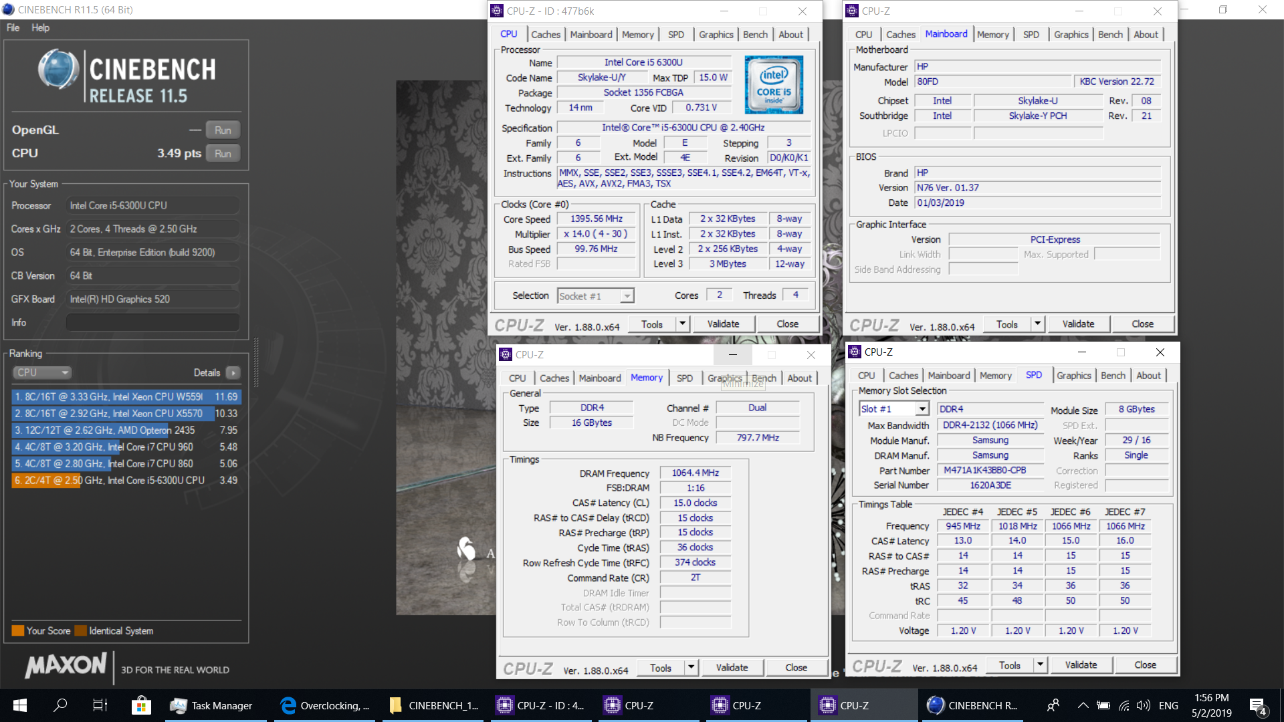
Task: Show hidden system tray icons
Action: 1083,705
